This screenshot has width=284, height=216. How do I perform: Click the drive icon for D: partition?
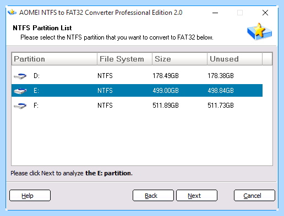(20, 76)
